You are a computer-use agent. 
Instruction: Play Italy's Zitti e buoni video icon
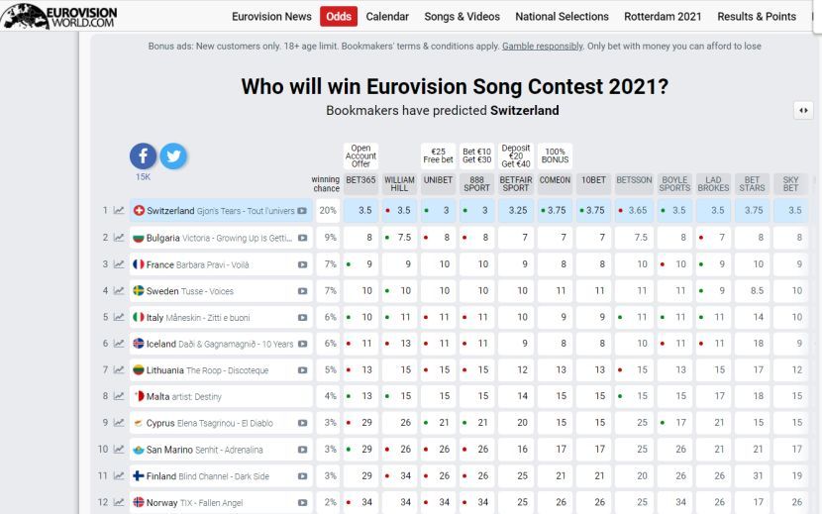coord(302,317)
